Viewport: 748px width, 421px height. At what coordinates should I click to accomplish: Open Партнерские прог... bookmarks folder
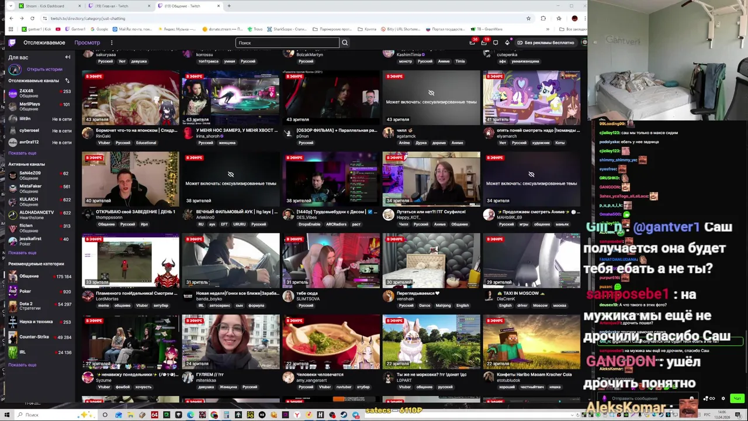tap(333, 29)
